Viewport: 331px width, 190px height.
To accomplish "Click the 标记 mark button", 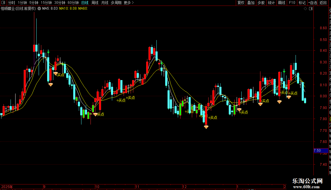I will point(302,3).
